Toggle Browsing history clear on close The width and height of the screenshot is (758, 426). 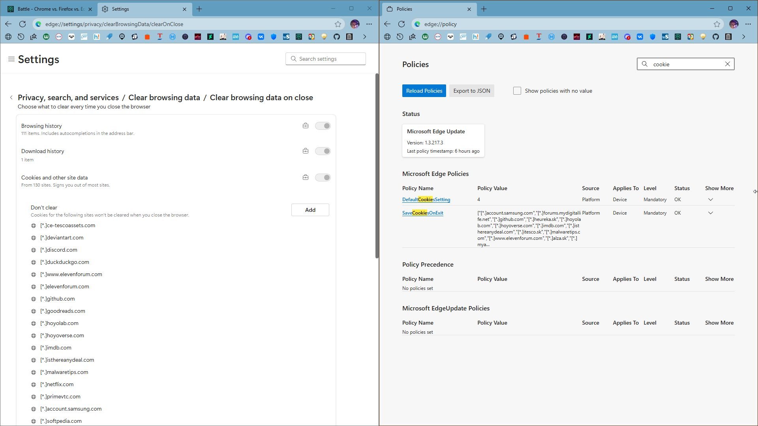(323, 126)
